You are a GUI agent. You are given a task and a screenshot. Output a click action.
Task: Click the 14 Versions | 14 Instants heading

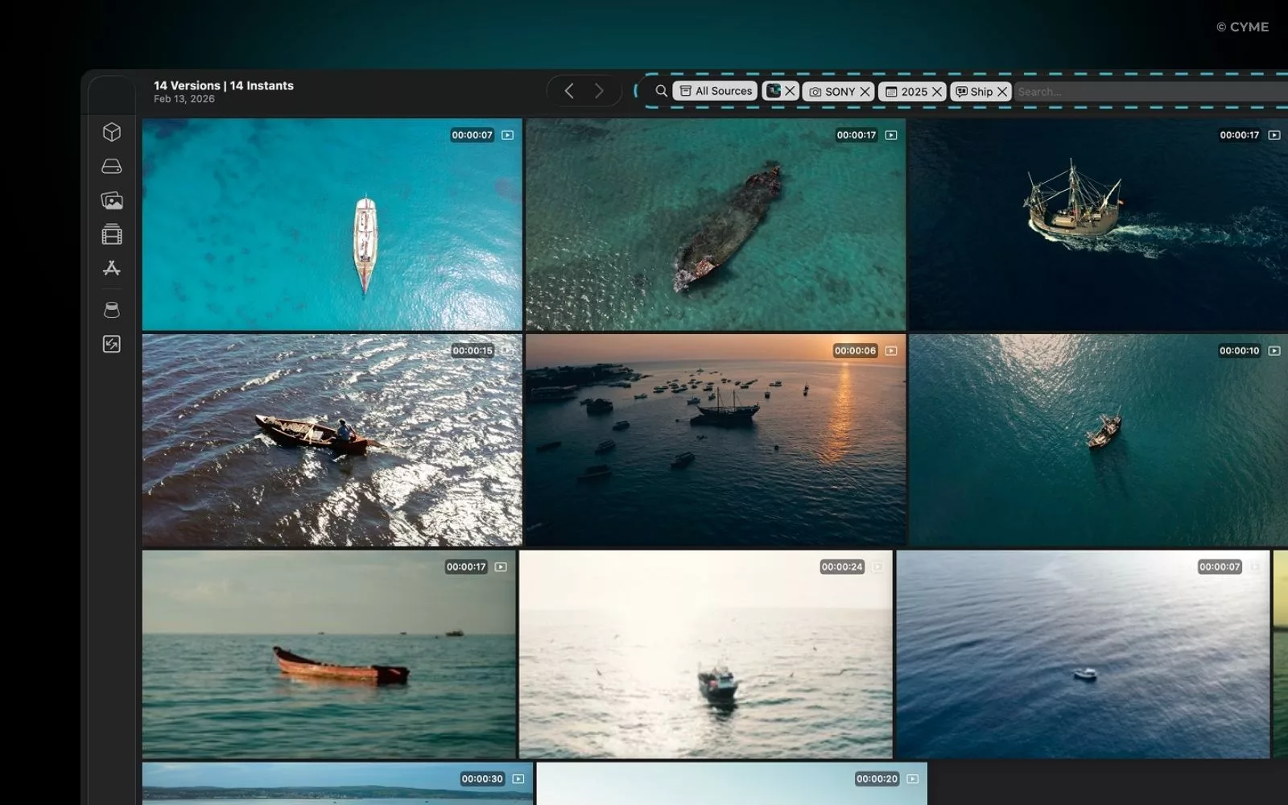(x=223, y=85)
